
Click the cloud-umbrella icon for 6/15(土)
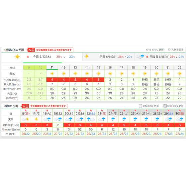[140, 56]
